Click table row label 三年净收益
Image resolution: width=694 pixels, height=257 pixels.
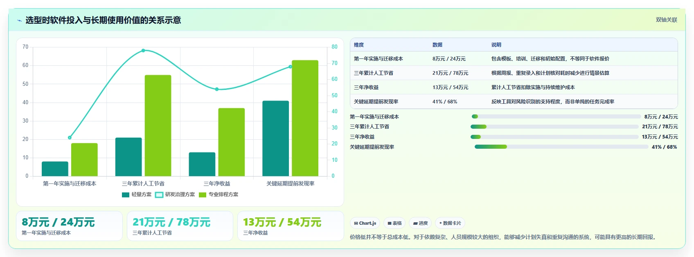(x=366, y=87)
